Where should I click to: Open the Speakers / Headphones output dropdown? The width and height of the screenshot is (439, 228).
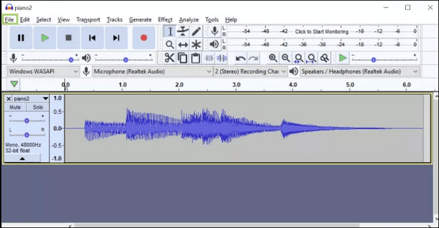click(360, 71)
